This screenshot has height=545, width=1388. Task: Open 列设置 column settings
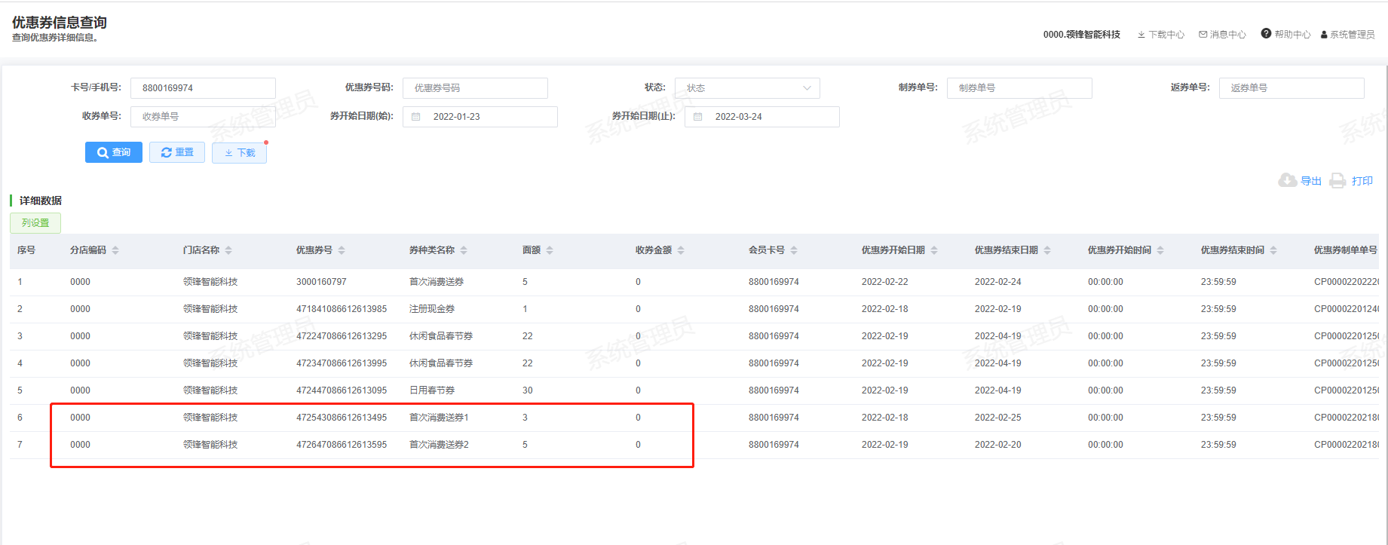pos(35,223)
